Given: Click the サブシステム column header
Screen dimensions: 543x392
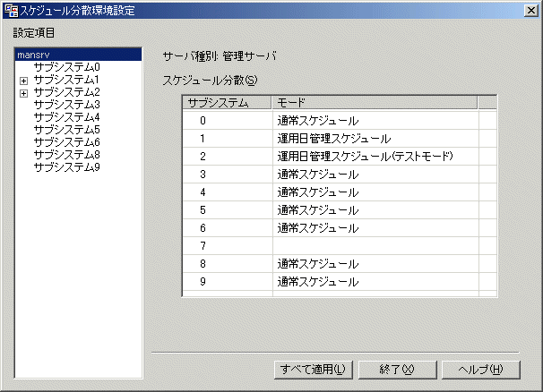Looking at the screenshot, I should (x=228, y=102).
